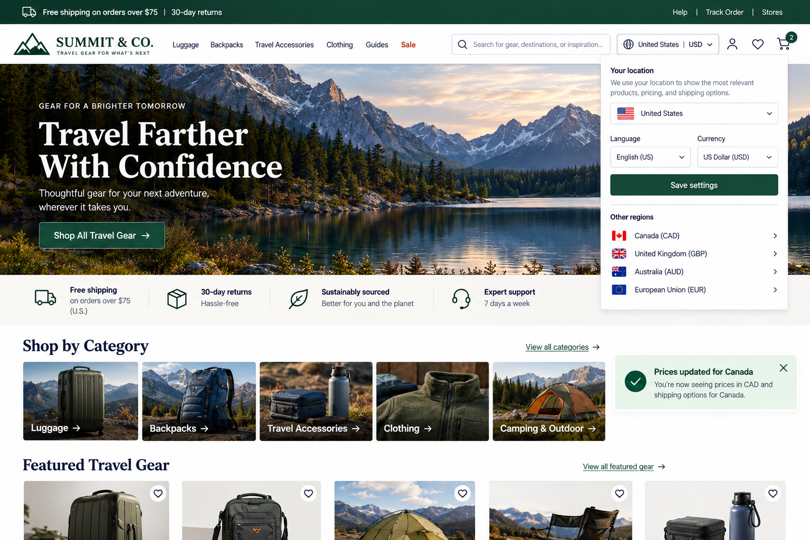Choose the Canada (CAD) region
Viewport: 810px width, 540px height.
[694, 236]
